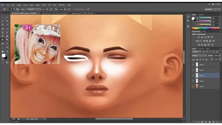Viewport: 222px width, 125px height.
Task: Toggle visibility of the topmost layer
Action: (193, 65)
